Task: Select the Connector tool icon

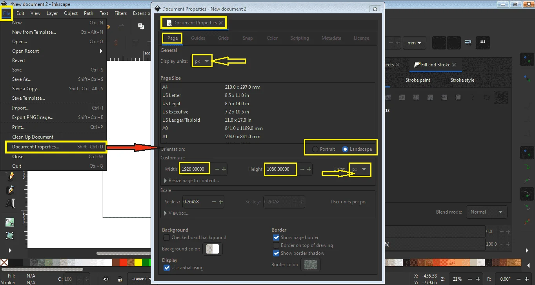Action: click(x=10, y=222)
